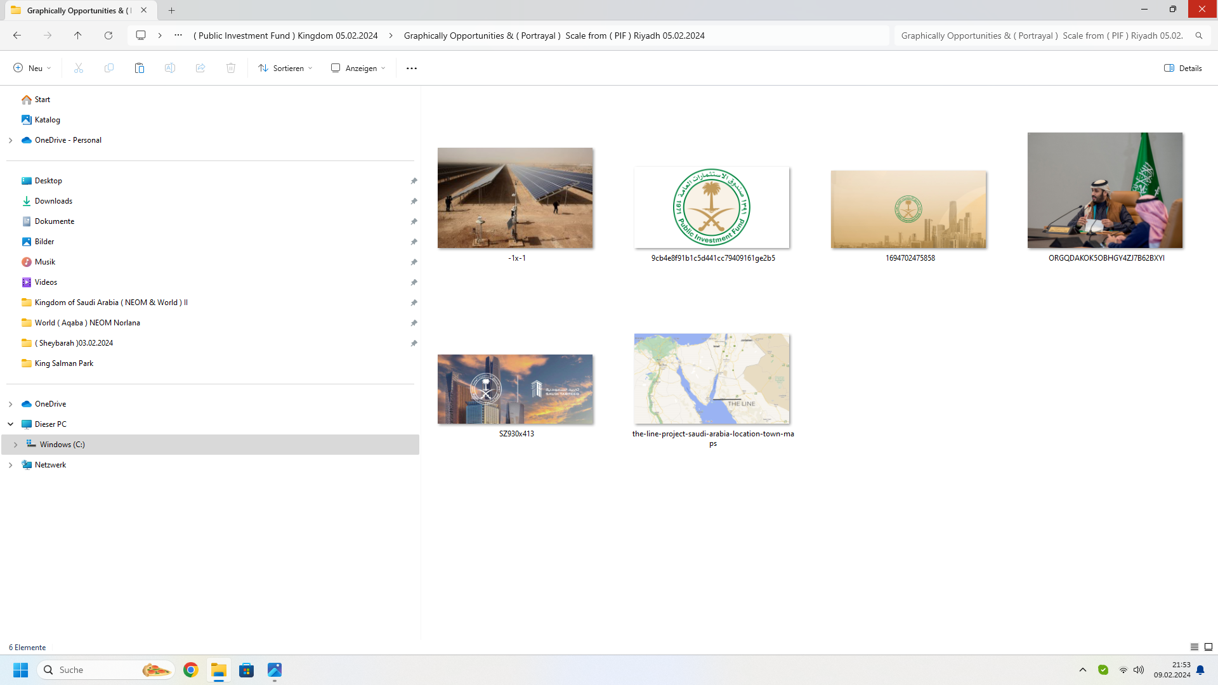Open World ( Aqaba ) NEOM Norlana folder
This screenshot has width=1218, height=685.
(81, 323)
